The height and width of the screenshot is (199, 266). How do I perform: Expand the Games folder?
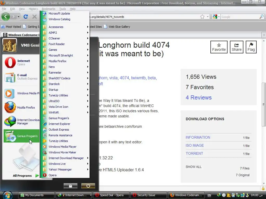(65, 50)
